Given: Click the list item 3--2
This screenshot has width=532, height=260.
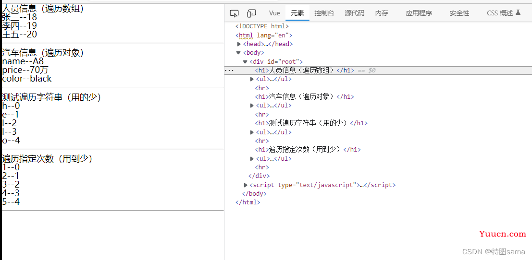Looking at the screenshot, I should point(11,185).
